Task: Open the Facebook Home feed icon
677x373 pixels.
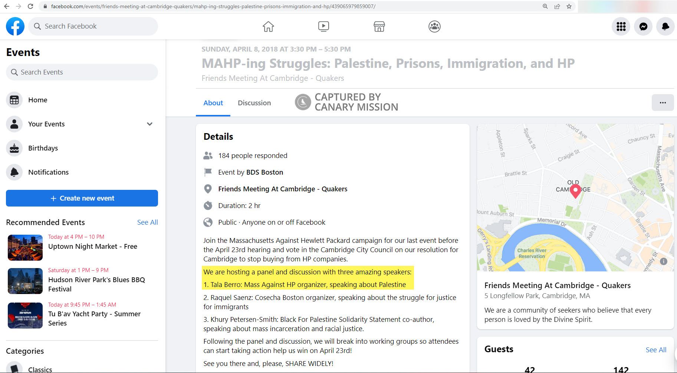Action: click(x=268, y=26)
